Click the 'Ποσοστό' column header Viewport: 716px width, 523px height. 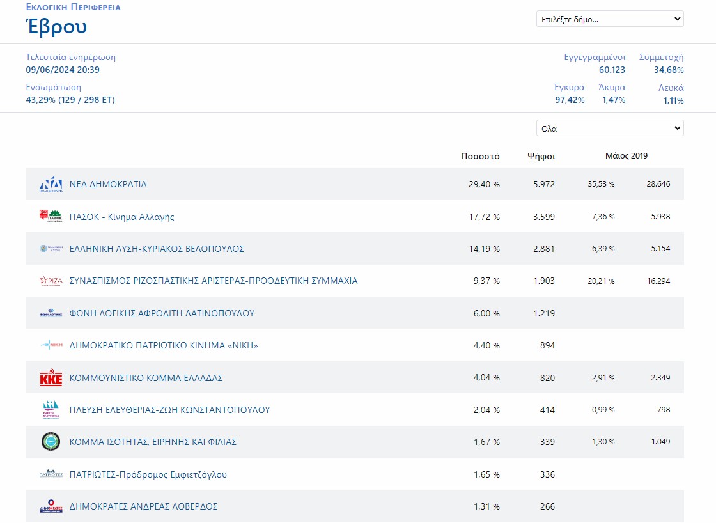[480, 156]
